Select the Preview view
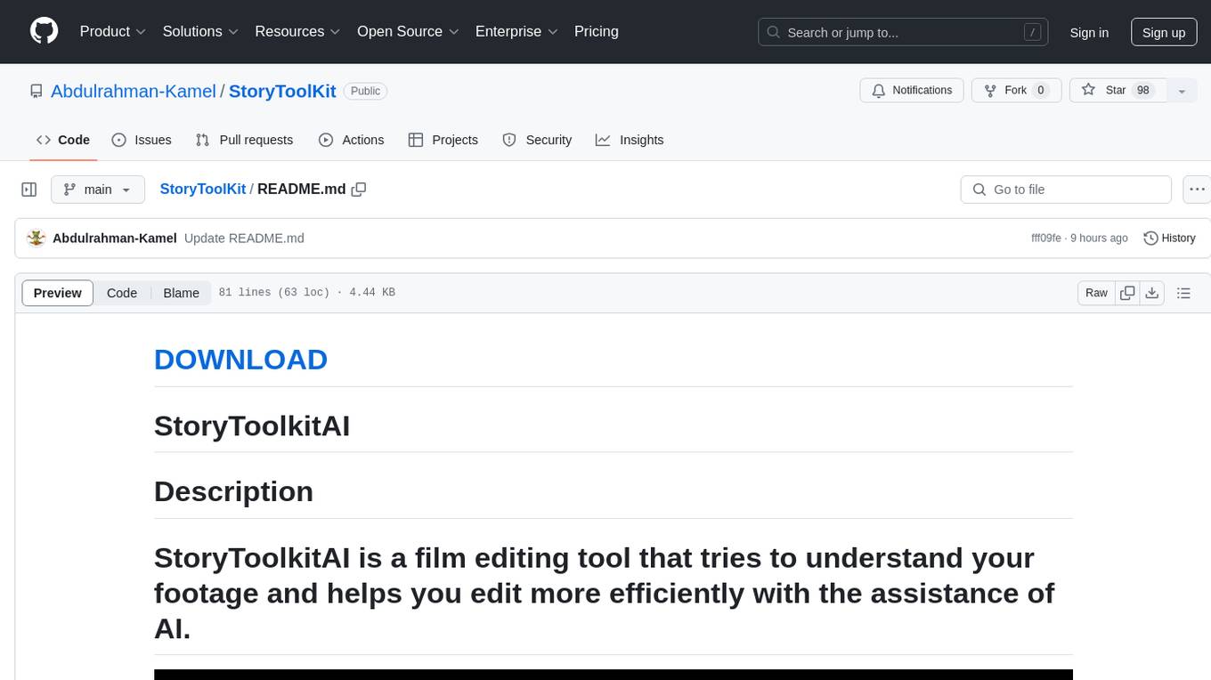1211x680 pixels. (58, 293)
